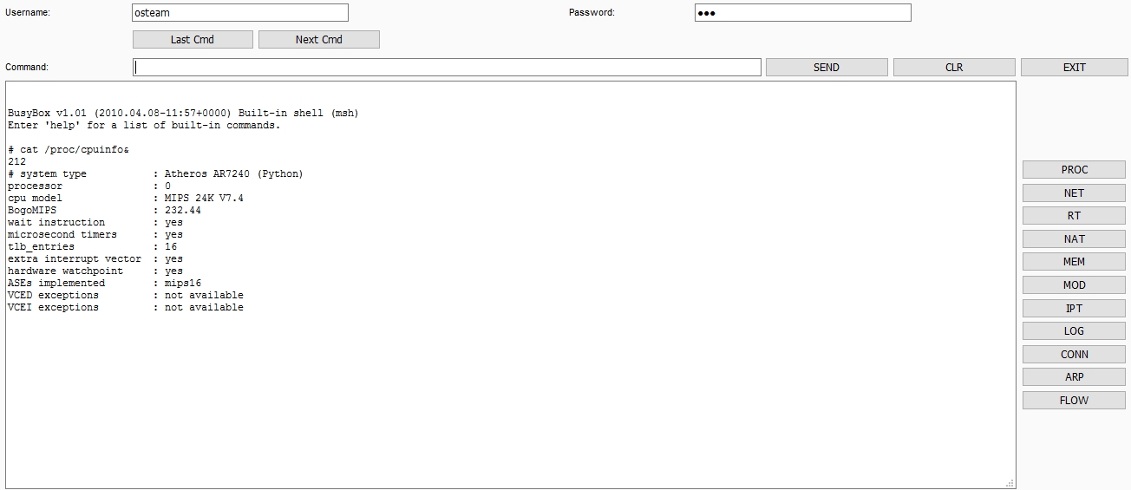1131x490 pixels.
Task: Click the EXIT button
Action: point(1074,68)
